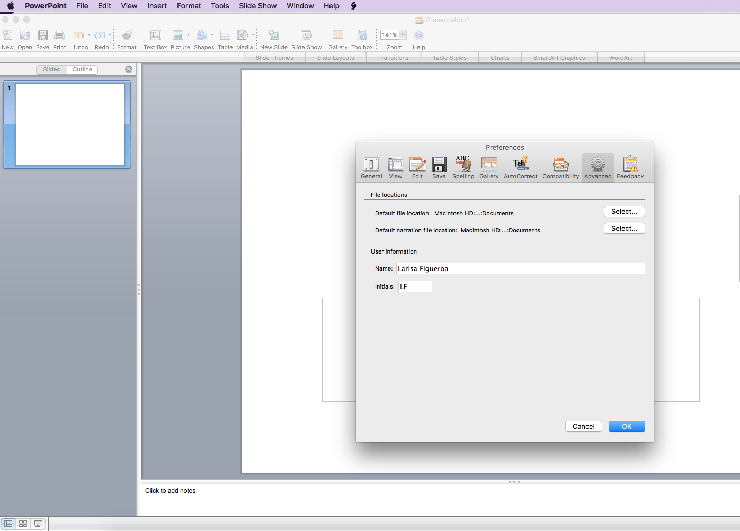Open the AppleScript menu icon
Viewport: 740px width, 531px height.
[x=354, y=6]
